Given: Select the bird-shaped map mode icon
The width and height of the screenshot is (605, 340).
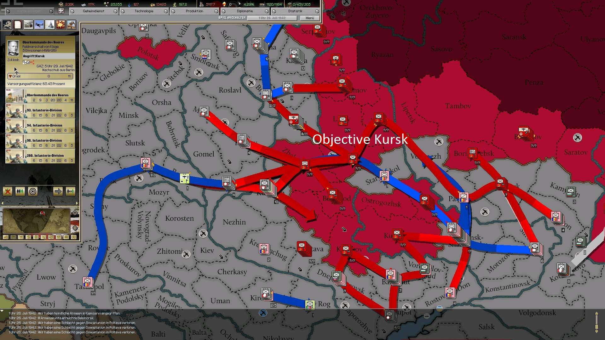Looking at the screenshot, I should point(21,237).
